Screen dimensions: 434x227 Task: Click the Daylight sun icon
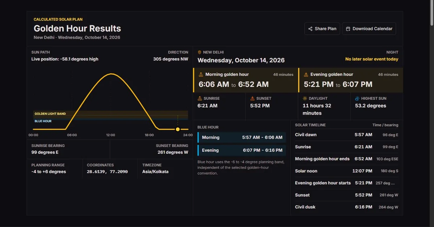[x=305, y=98]
